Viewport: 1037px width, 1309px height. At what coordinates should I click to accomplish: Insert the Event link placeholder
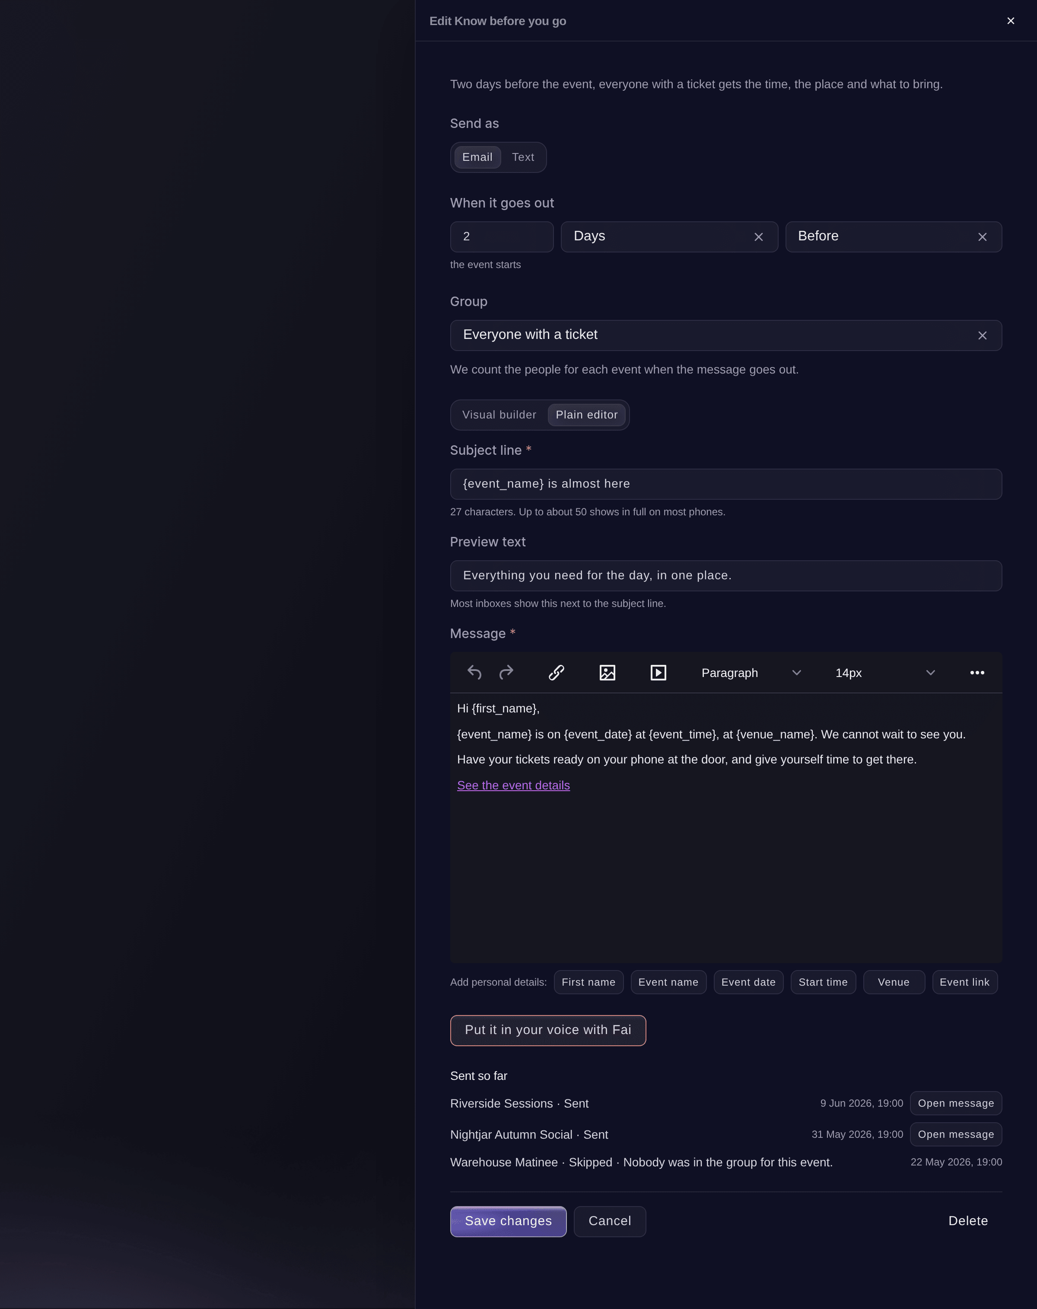pyautogui.click(x=965, y=982)
